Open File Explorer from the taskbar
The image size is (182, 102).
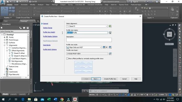[x=29, y=99]
